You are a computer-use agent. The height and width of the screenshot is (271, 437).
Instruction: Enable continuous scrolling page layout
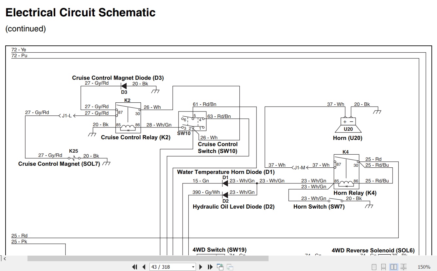384,267
